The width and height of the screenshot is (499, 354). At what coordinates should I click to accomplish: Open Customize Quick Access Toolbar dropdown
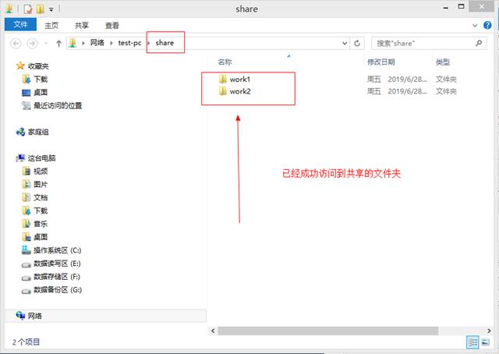51,9
